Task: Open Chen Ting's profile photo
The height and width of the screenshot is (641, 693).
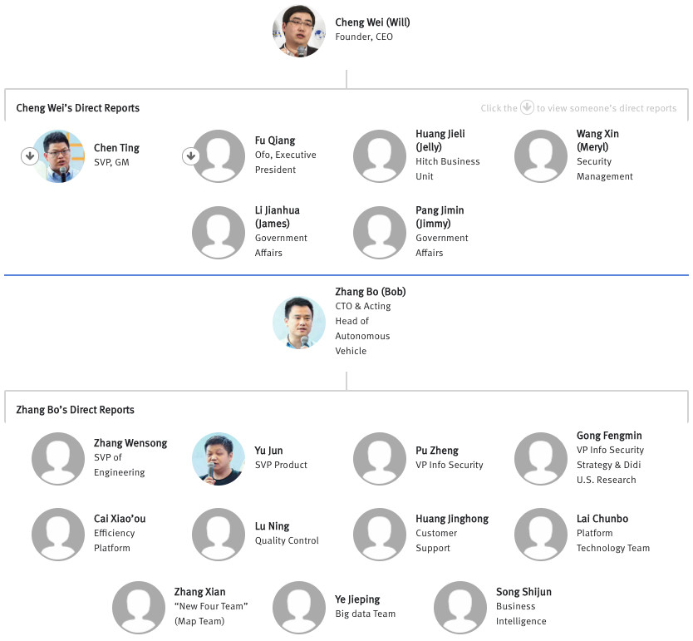Action: [x=59, y=156]
